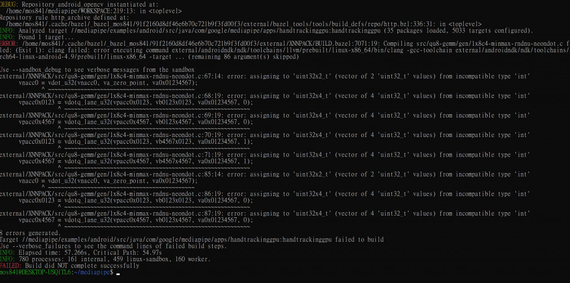Click the green mos841@DESKTOP-USQ1TL6 prompt
The image size is (570, 283).
pos(35,272)
